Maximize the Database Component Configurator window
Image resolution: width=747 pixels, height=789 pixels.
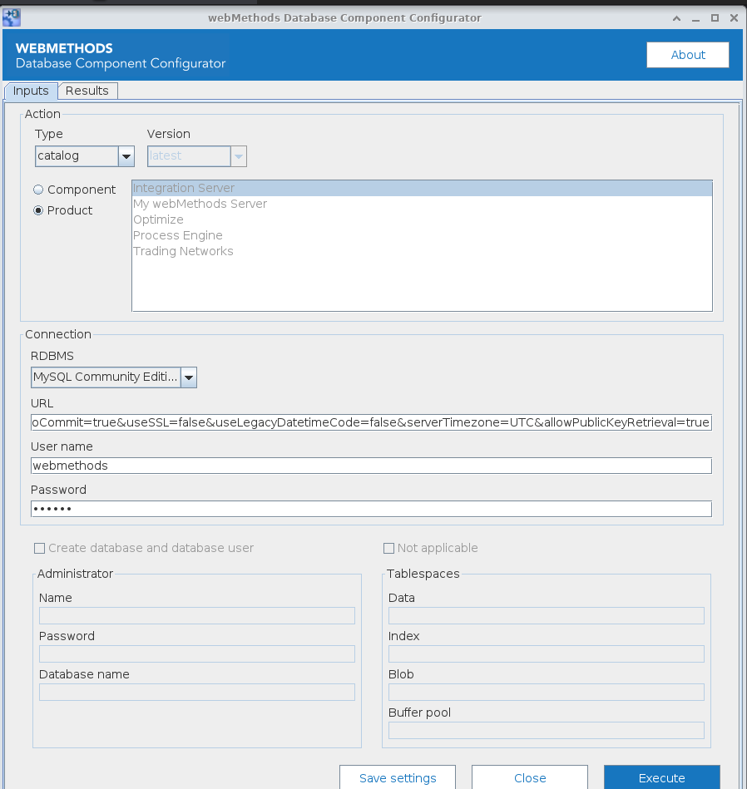[x=715, y=18]
